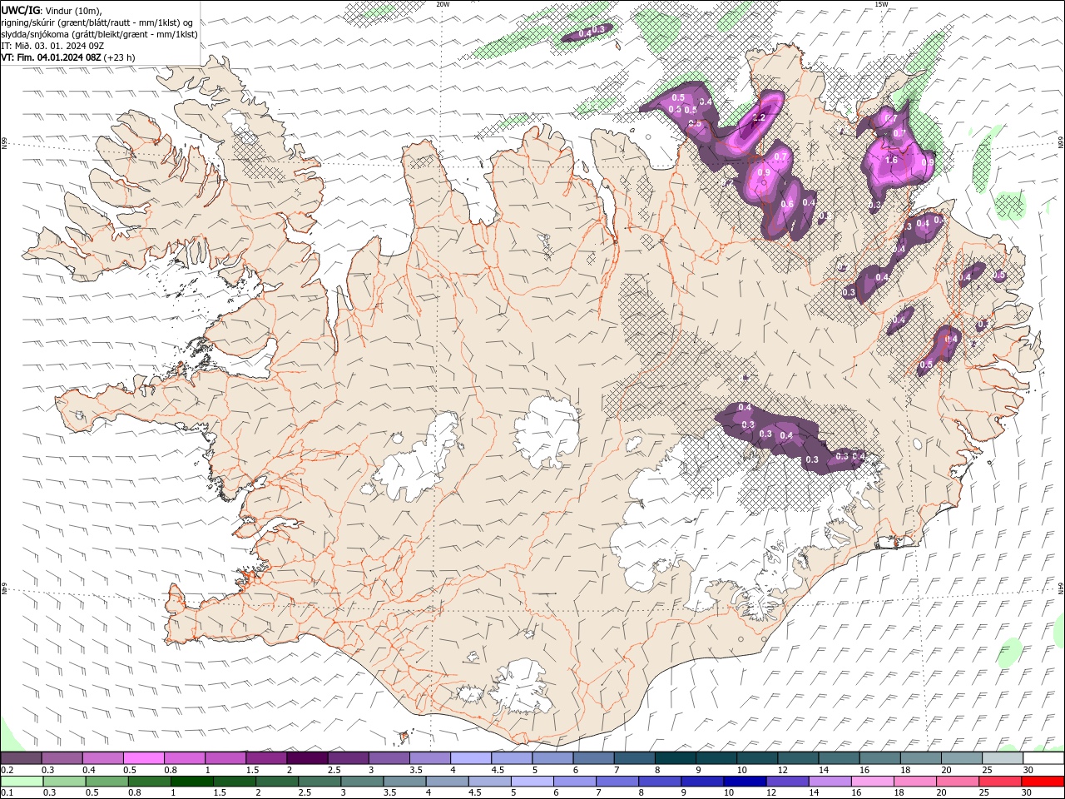This screenshot has height=799, width=1065.
Task: Select the dark teal swatch labeled 8, upper legend
Action: [x=676, y=758]
